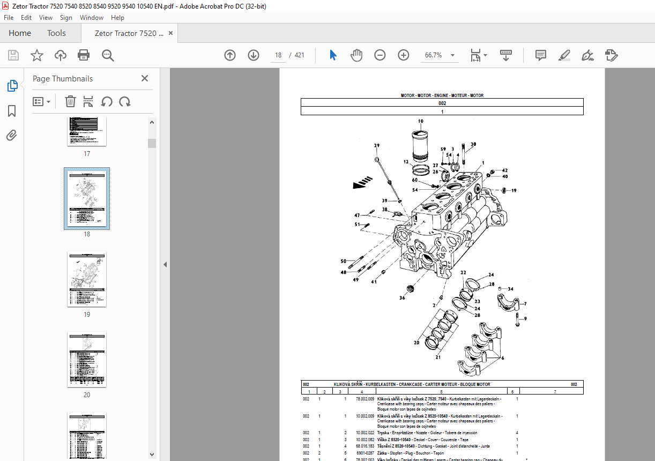Image resolution: width=655 pixels, height=461 pixels.
Task: Upload the file to the cloud
Action: (61, 55)
